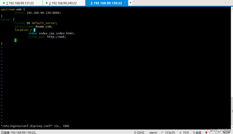Close the 192.168.99.130:22 session tab
Image resolution: width=233 pixels, height=134 pixels.
tap(125, 3)
